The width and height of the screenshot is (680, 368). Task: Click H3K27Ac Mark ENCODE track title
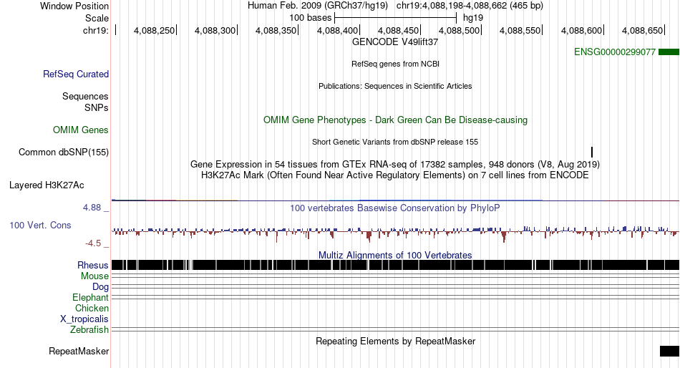(395, 175)
